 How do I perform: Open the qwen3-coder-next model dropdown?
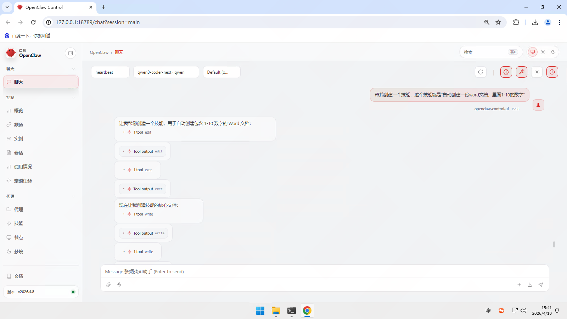coord(166,72)
